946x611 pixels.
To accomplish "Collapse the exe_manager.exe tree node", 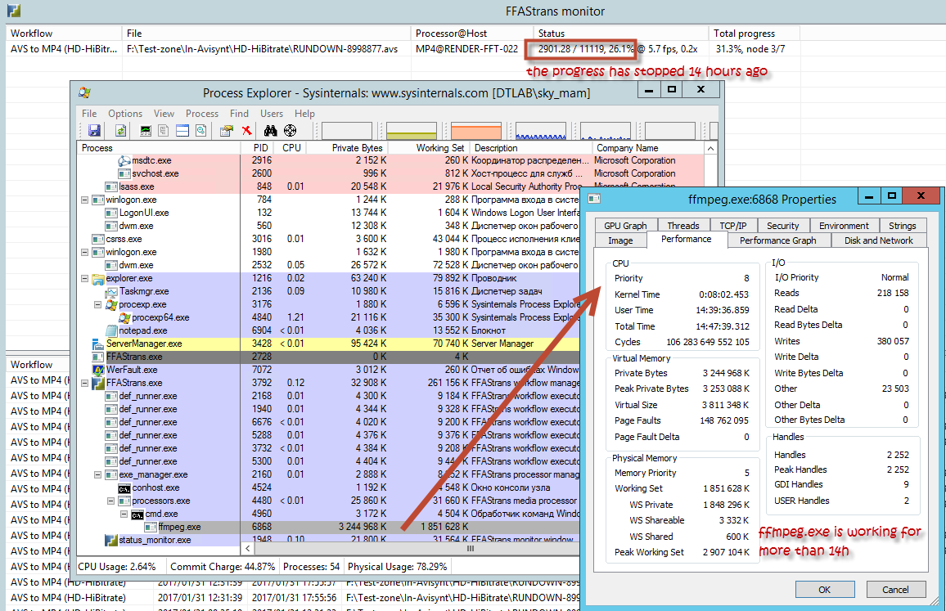I will (97, 474).
